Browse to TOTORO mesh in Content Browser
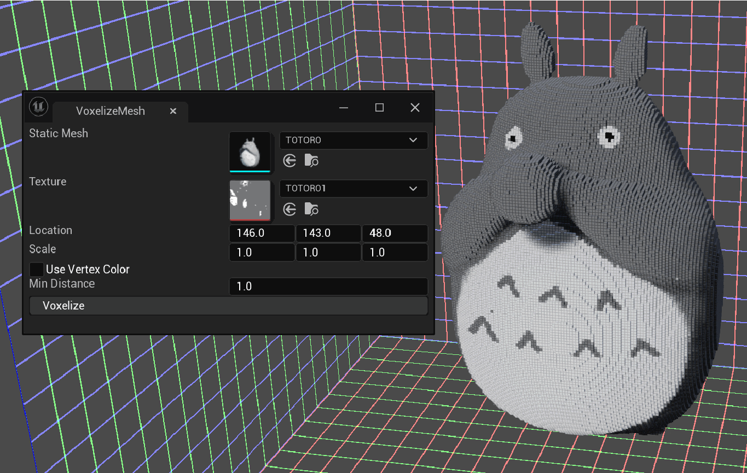The width and height of the screenshot is (747, 473). (311, 161)
